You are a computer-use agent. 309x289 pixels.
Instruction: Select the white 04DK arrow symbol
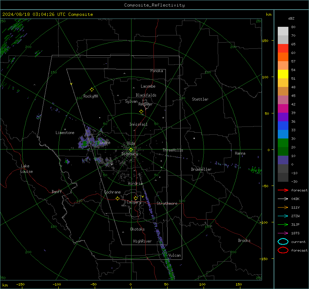point(283,199)
